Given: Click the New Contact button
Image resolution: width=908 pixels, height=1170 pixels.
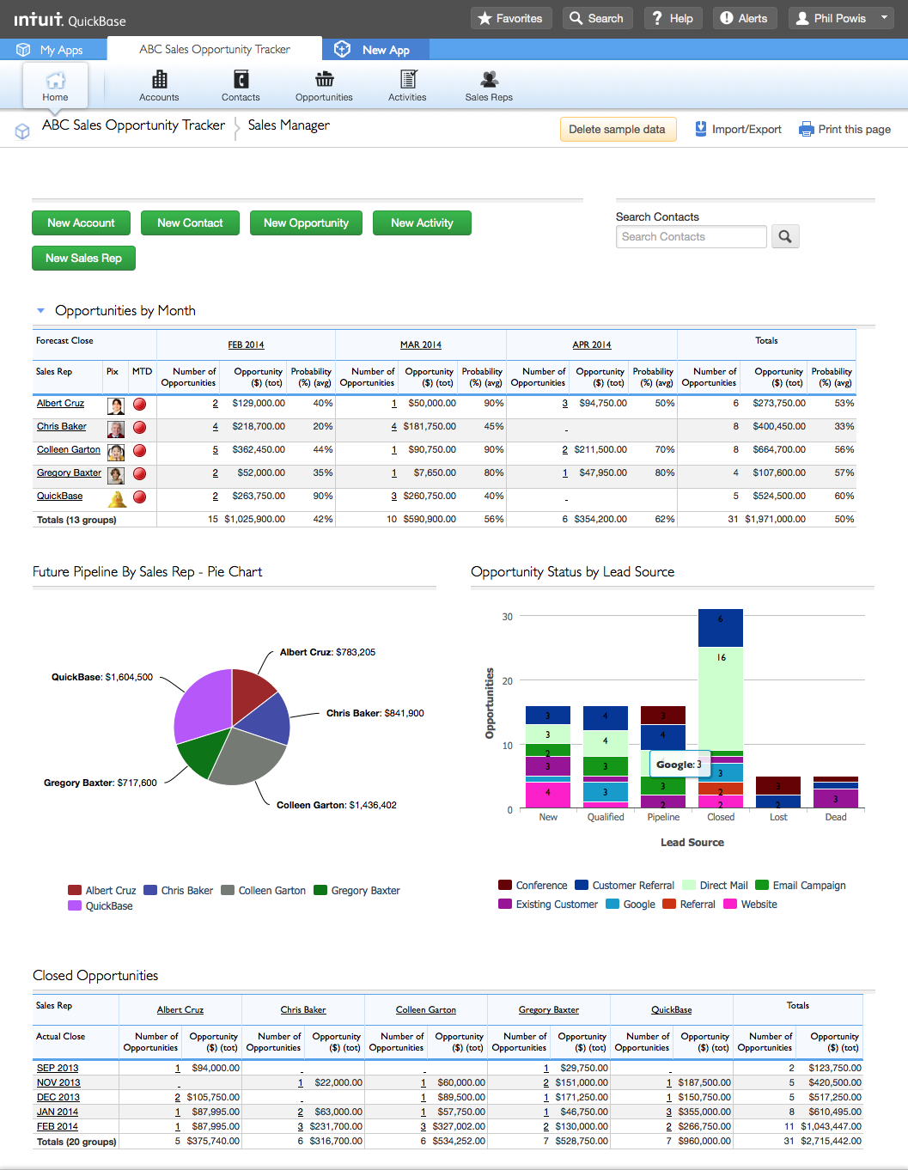Looking at the screenshot, I should point(190,222).
